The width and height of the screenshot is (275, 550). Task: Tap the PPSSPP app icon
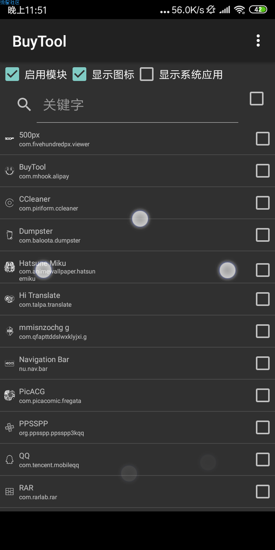(10, 427)
